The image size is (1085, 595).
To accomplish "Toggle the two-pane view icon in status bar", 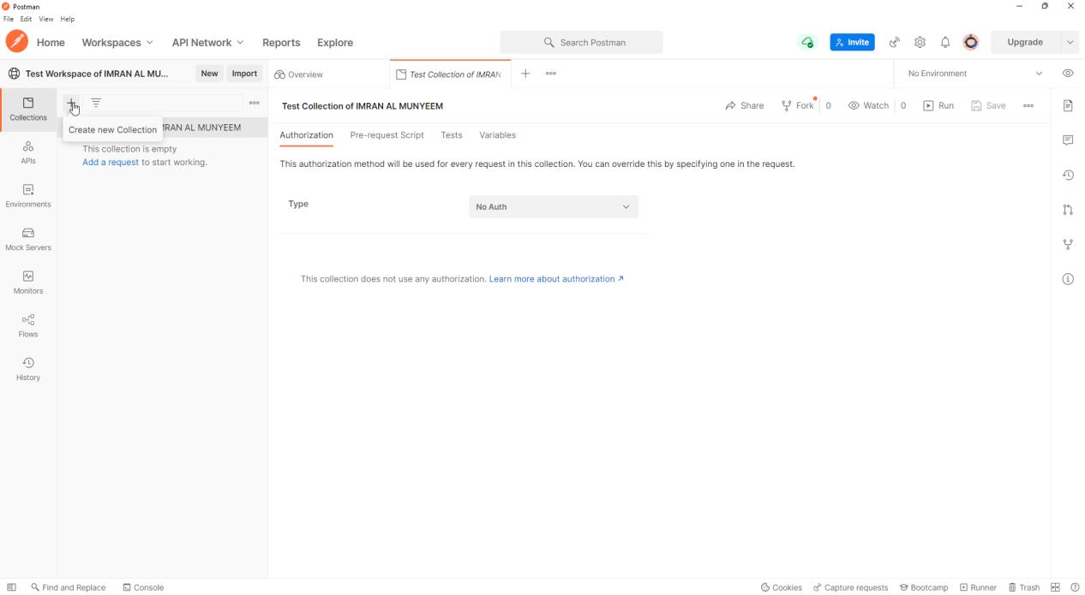I will pos(1055,587).
